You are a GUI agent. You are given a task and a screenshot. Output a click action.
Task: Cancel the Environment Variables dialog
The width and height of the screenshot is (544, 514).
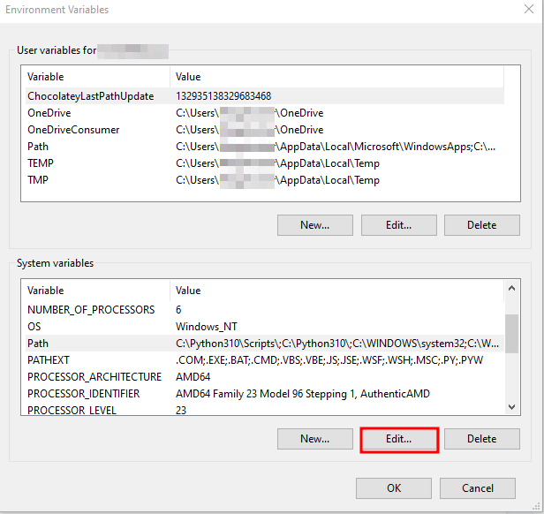click(x=477, y=488)
